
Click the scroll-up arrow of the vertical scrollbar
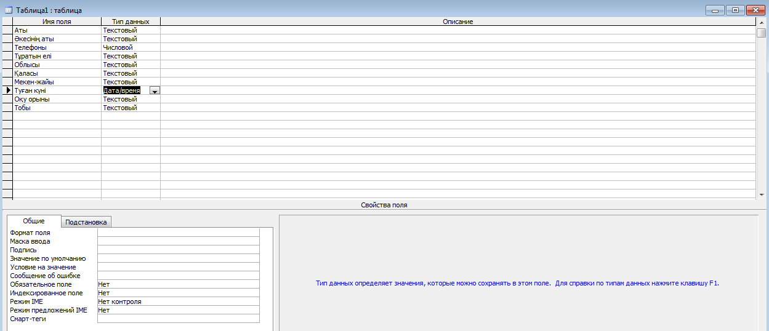pyautogui.click(x=761, y=22)
